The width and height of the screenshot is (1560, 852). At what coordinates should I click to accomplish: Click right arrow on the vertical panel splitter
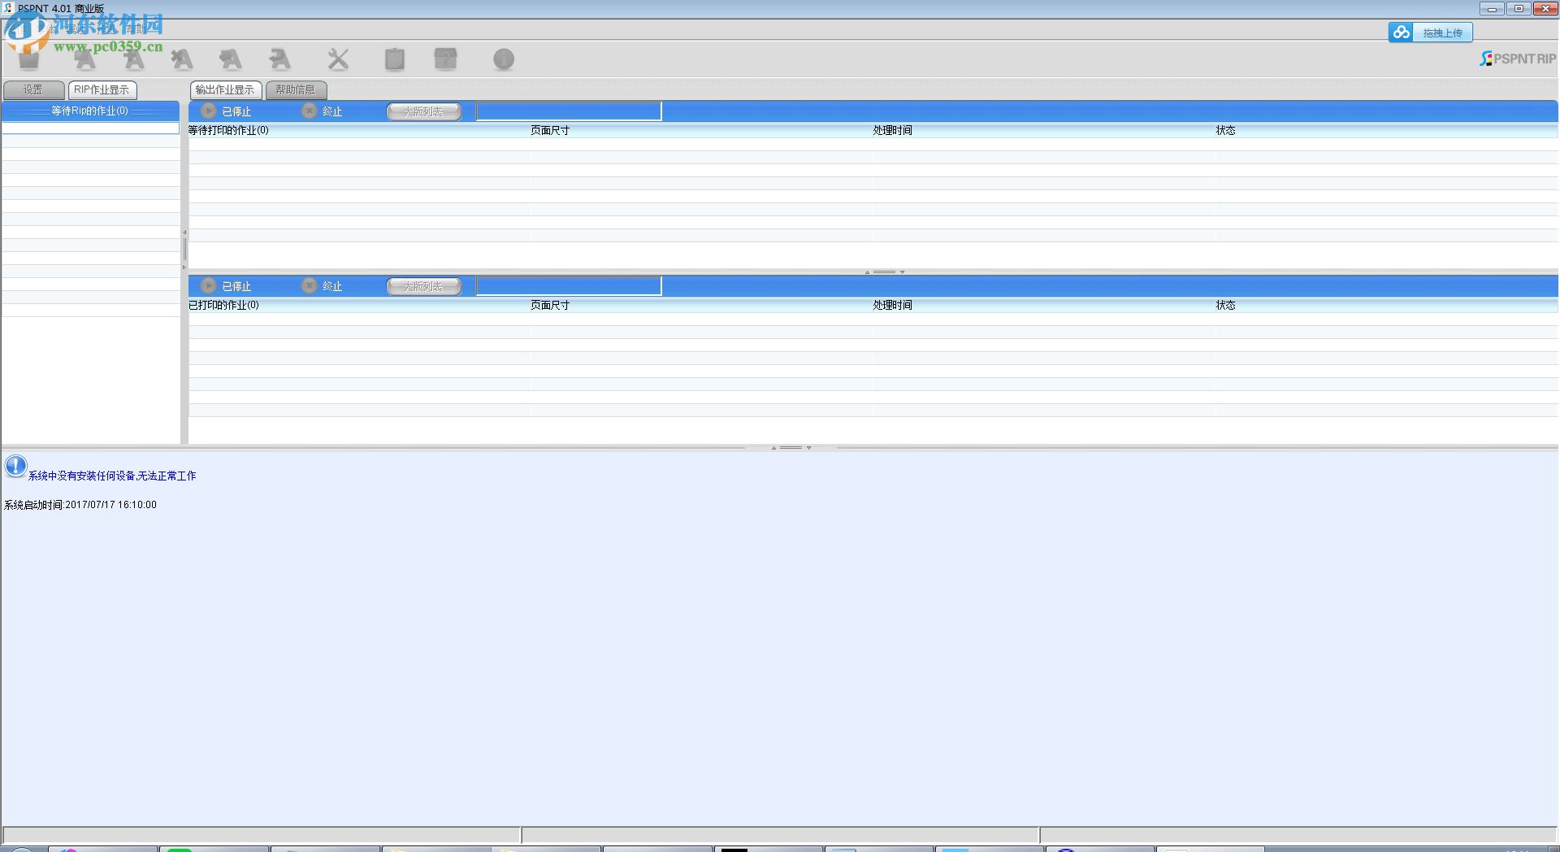point(184,267)
